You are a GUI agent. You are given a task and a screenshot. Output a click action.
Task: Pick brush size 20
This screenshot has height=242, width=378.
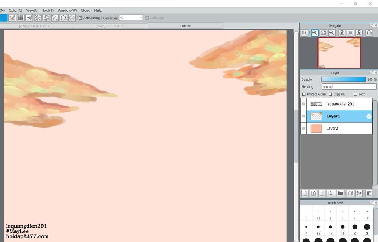(355, 229)
